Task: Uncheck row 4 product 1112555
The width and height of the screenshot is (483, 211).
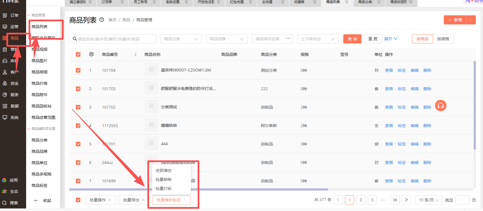Action: (x=78, y=126)
